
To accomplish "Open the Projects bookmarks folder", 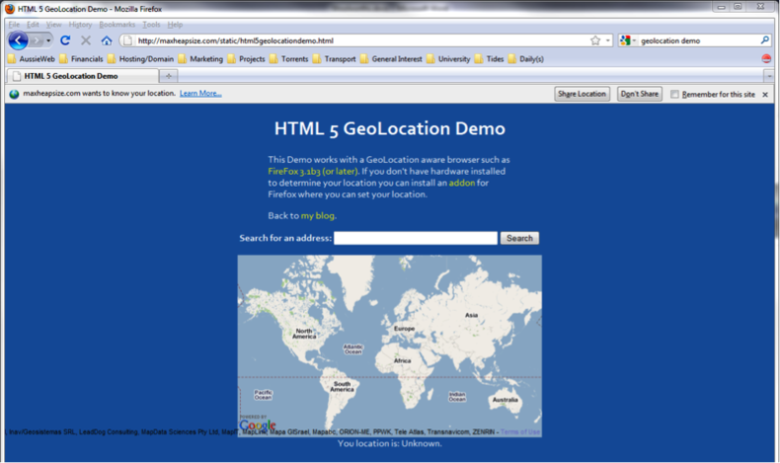I will pos(246,58).
